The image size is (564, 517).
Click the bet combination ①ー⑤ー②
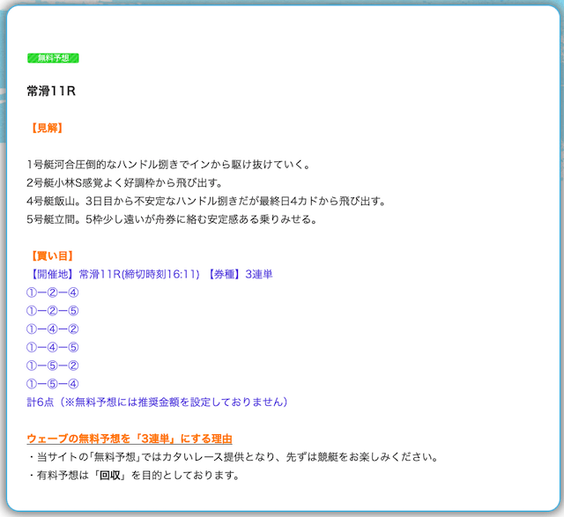[53, 366]
